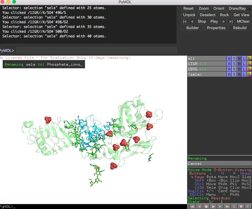
Task: Open the Hide menu for (sele)
Action: [239, 74]
